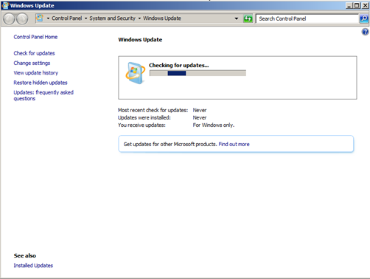
Task: Click Check for updates link
Action: click(34, 53)
